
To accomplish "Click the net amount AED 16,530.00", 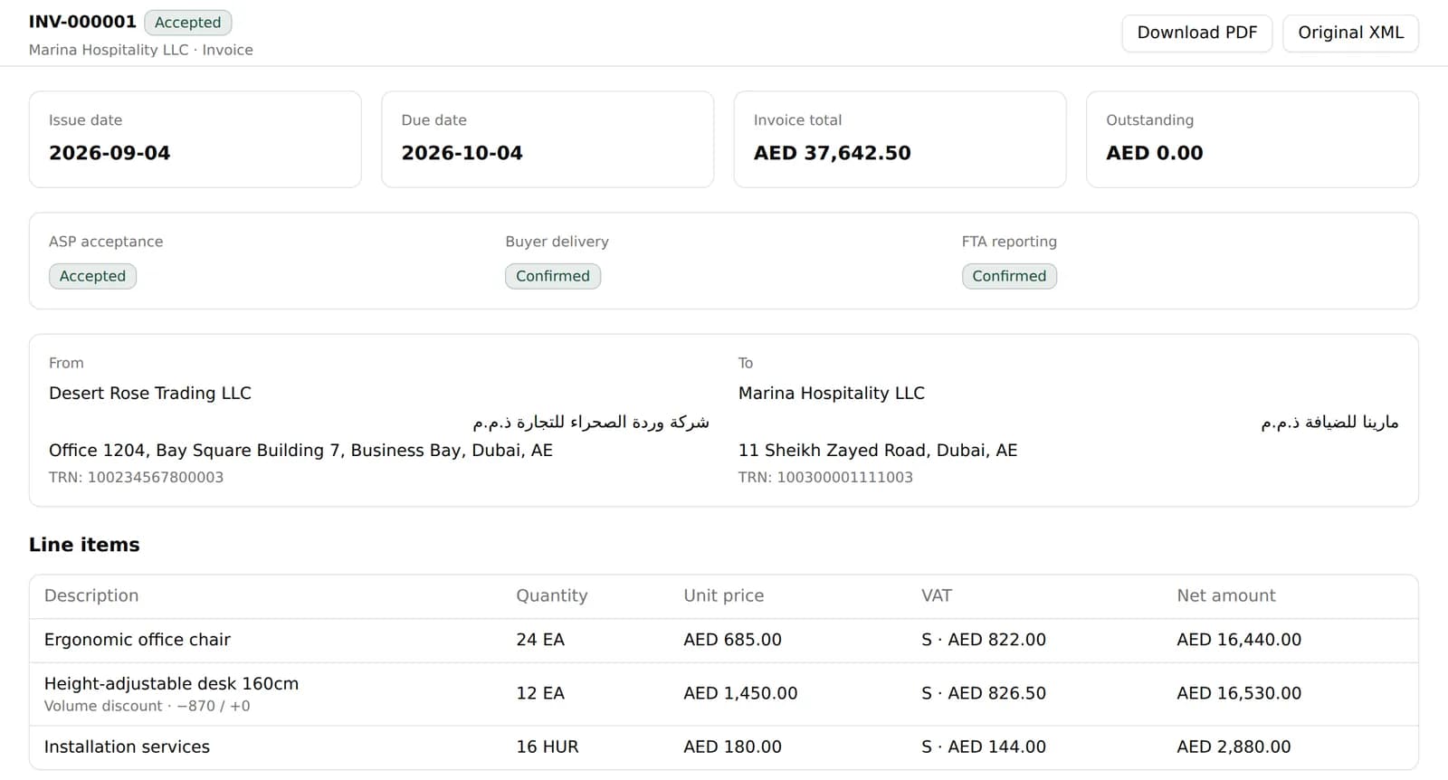I will tap(1239, 693).
